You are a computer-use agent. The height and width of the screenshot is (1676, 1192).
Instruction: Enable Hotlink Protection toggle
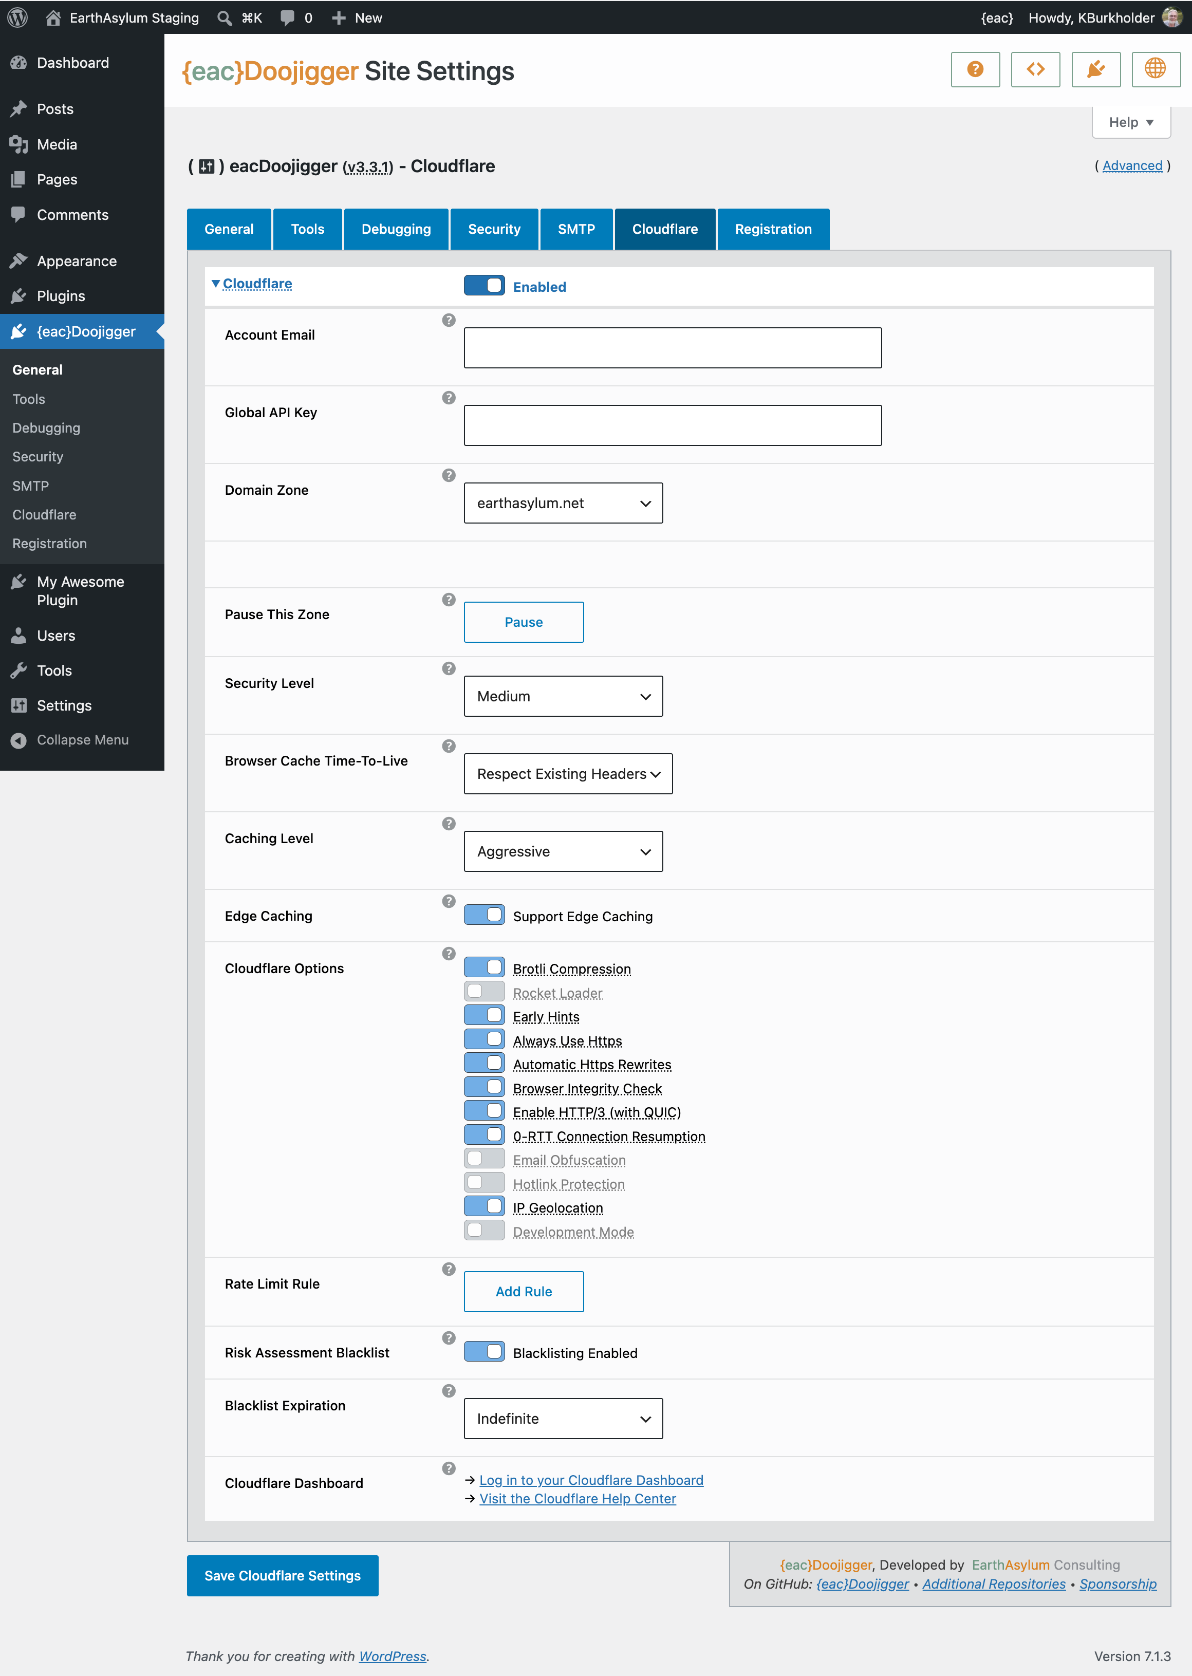(485, 1183)
